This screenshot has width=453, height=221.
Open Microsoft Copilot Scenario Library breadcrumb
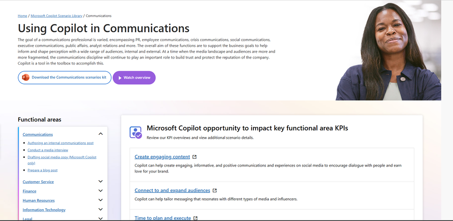tap(56, 16)
